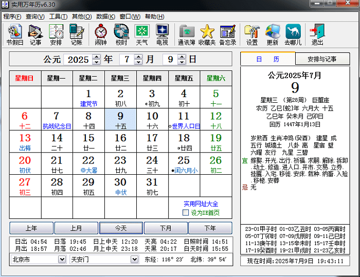This screenshot has height=277, width=360.
Task: Go to next month with 下月 button
Action: tap(166, 228)
